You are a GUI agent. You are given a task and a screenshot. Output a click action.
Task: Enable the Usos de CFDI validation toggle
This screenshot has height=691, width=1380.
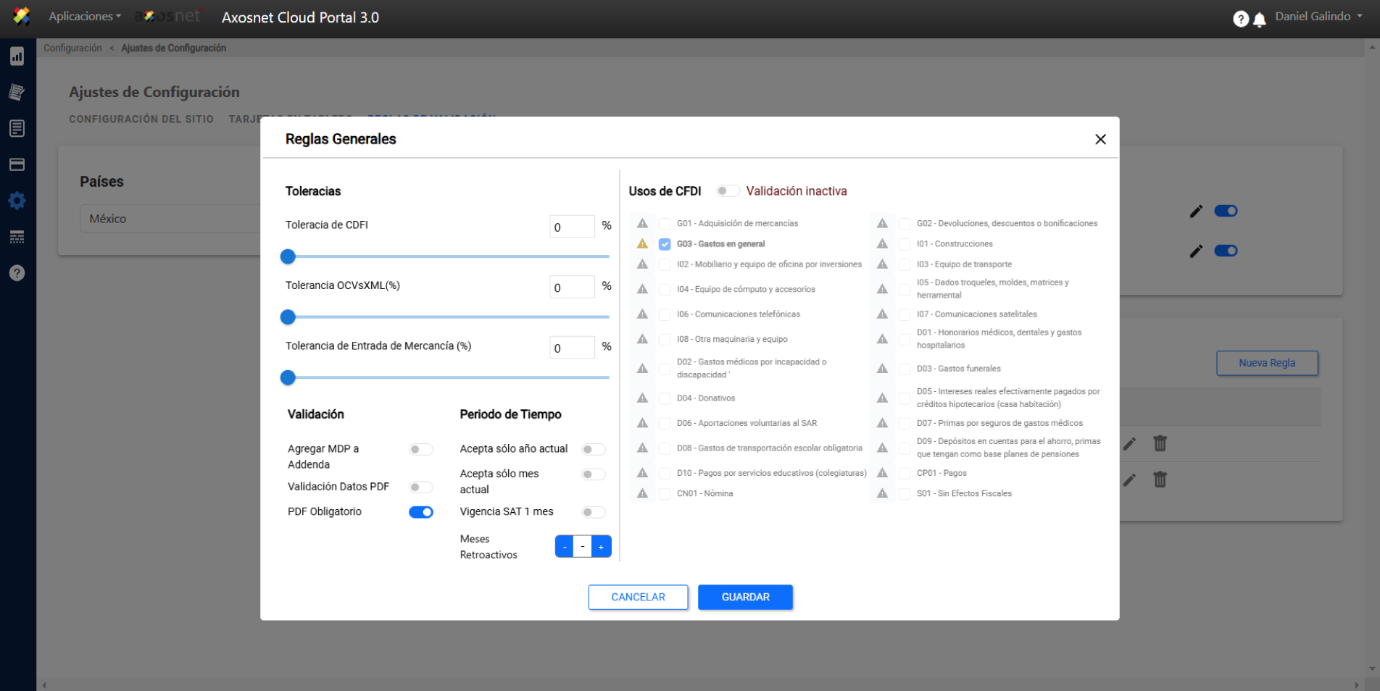728,191
